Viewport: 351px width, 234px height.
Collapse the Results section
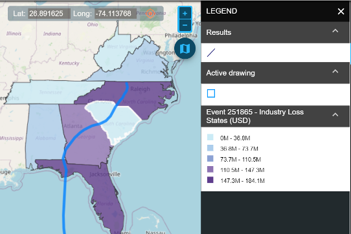[335, 31]
